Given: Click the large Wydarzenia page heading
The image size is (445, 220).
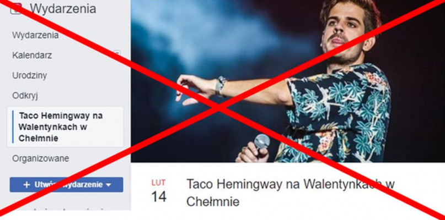Looking at the screenshot, I should (x=63, y=8).
